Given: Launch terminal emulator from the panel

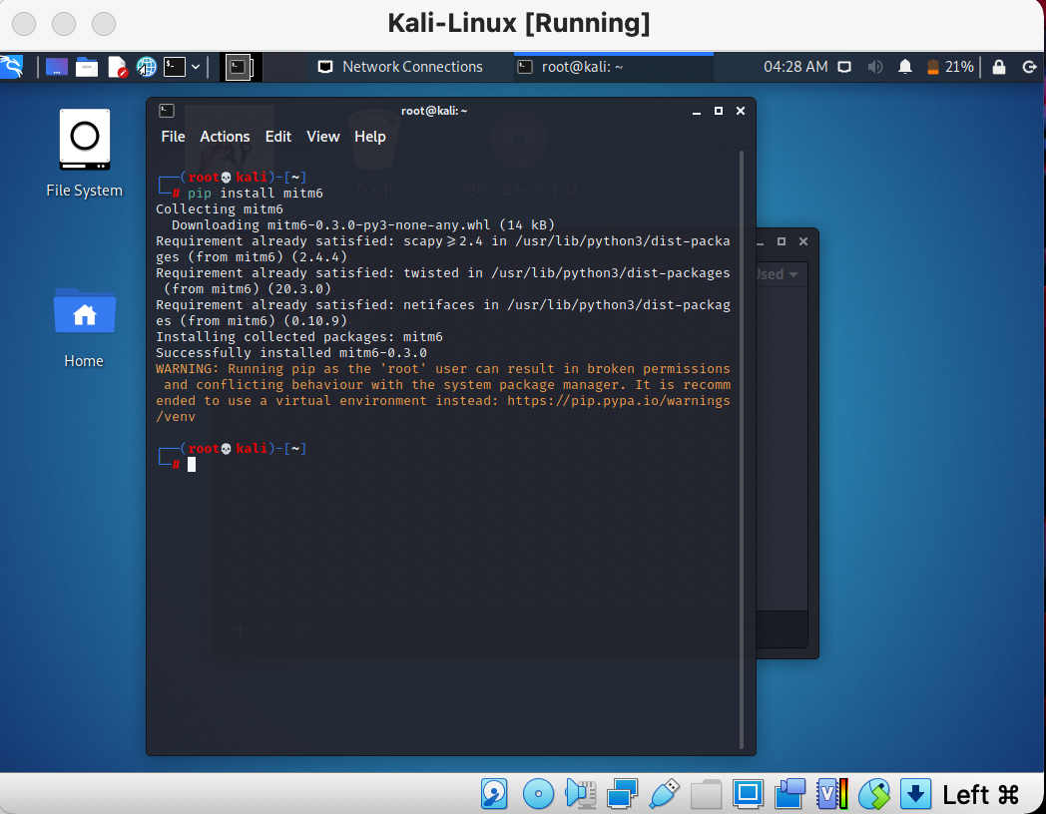Looking at the screenshot, I should [x=175, y=67].
